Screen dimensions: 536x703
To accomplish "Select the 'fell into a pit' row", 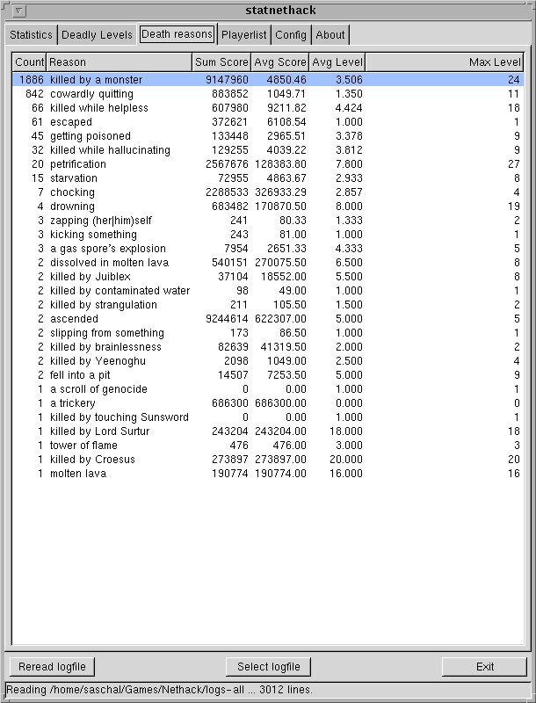I will [x=268, y=375].
